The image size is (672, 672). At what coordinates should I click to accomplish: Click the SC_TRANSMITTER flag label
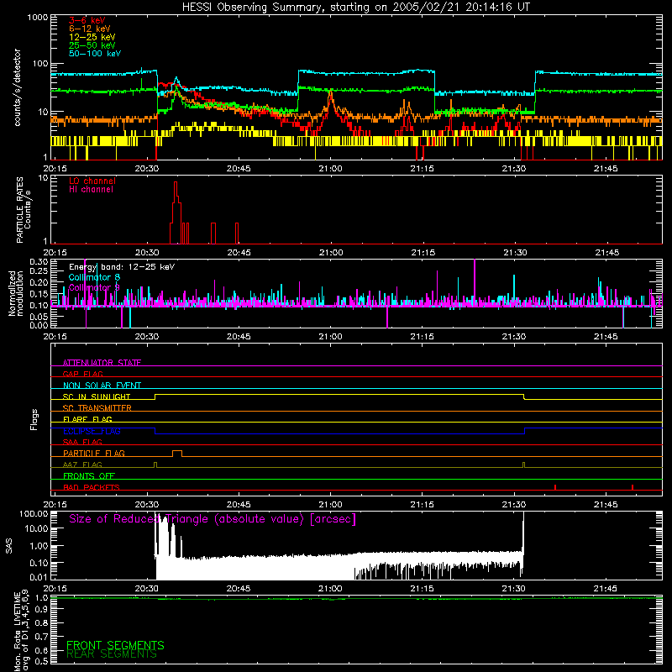97,408
